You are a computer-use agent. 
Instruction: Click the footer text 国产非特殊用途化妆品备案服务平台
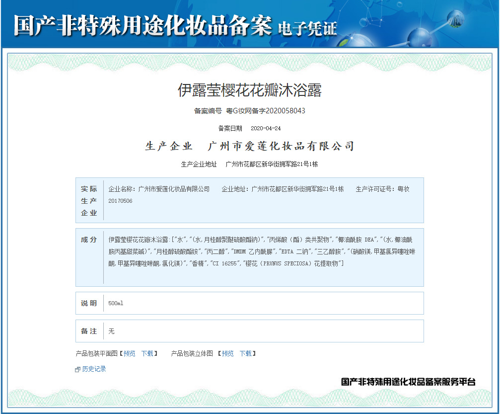click(x=408, y=382)
